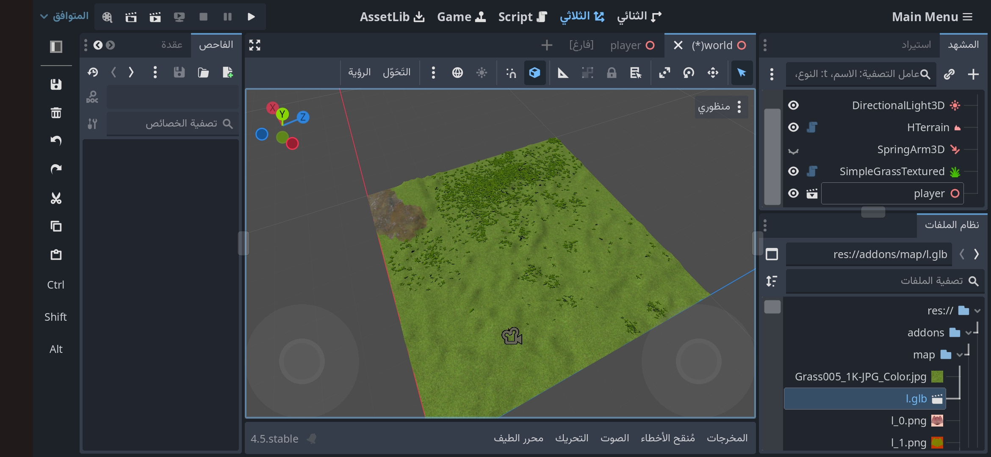991x457 pixels.
Task: Select the Scale mode tool icon
Action: [x=664, y=73]
